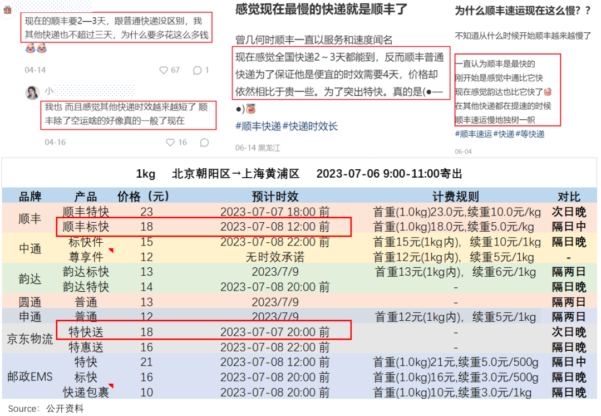Open replies on the 04-14 comment
Screen dimensions: 601x416
[x=197, y=70]
